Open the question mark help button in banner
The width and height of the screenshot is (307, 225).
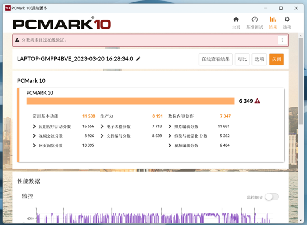[x=282, y=40]
